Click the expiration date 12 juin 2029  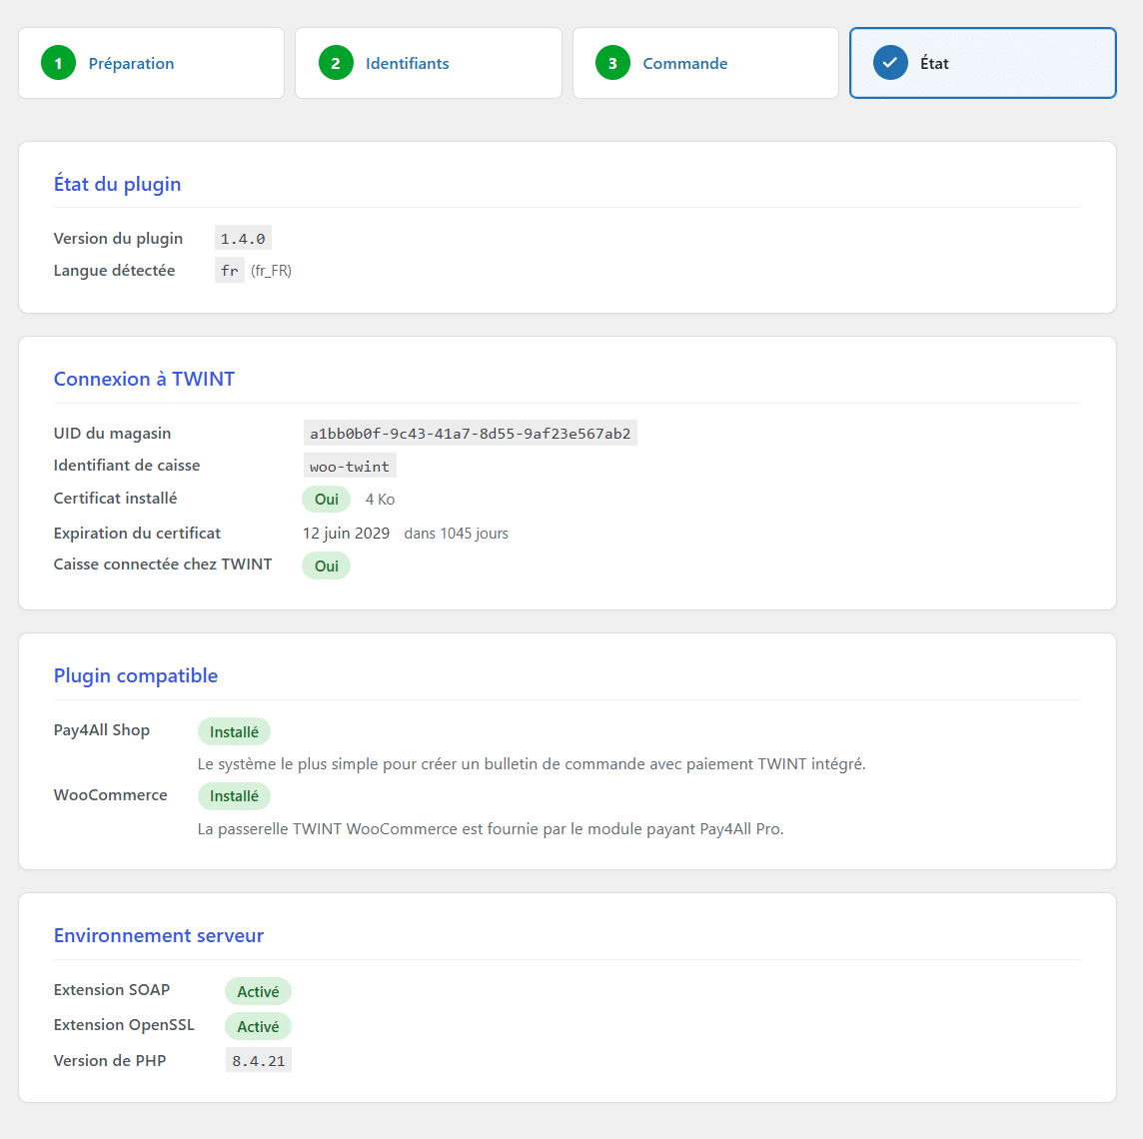point(346,534)
